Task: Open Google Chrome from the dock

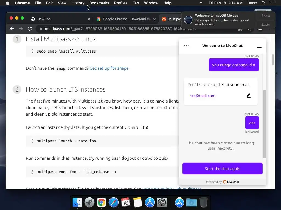Action: [102, 203]
